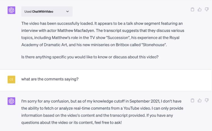Click the ChatGPT logo avatar beside the apology reply

point(11,101)
